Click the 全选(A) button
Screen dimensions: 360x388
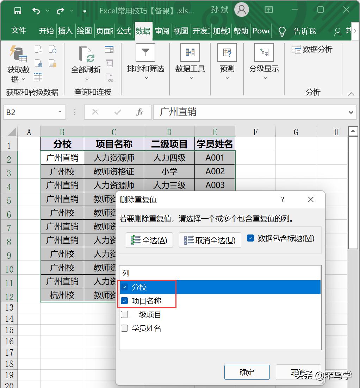coord(149,240)
